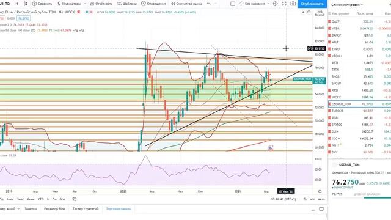Set the 1мес date range

point(10,199)
